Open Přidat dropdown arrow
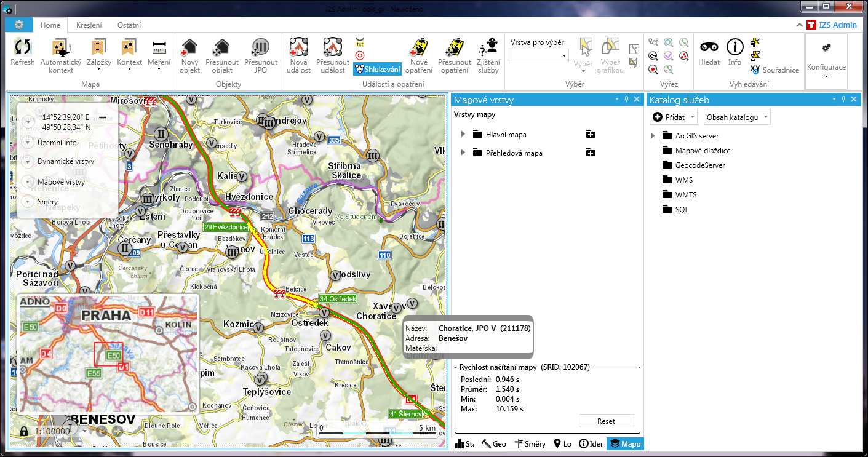This screenshot has width=868, height=457. click(693, 117)
